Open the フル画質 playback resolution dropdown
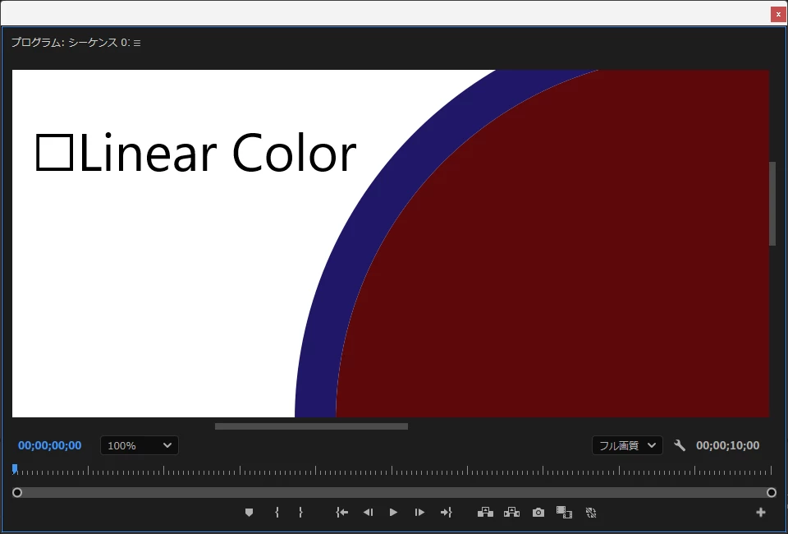 coord(627,445)
